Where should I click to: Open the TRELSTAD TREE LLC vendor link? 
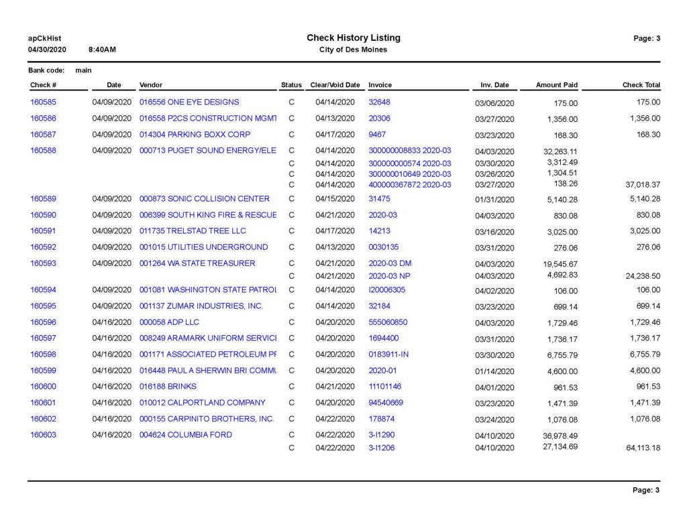pyautogui.click(x=193, y=231)
